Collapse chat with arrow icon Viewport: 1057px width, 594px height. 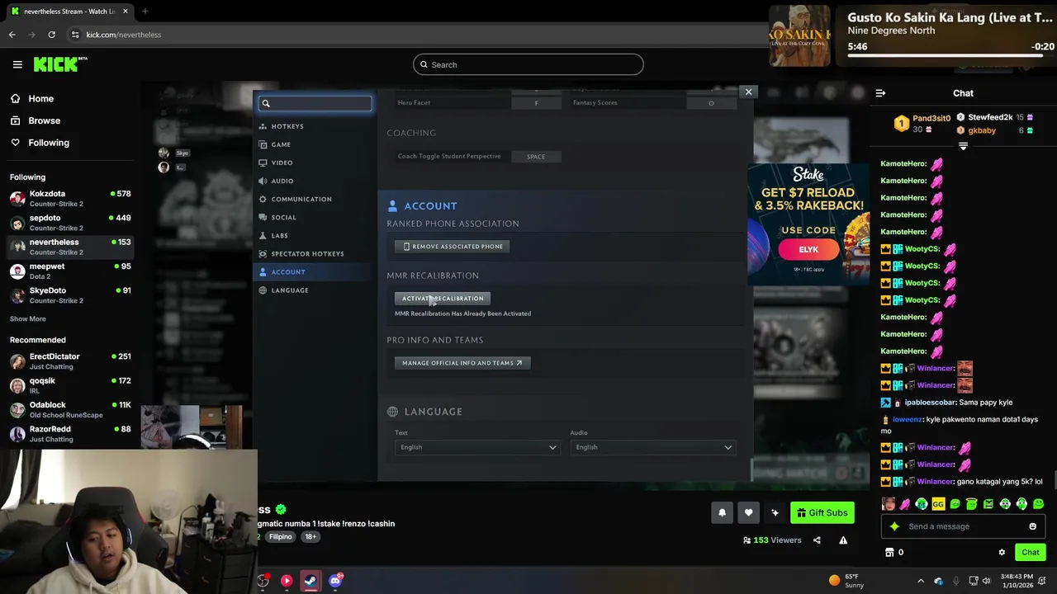coord(880,93)
